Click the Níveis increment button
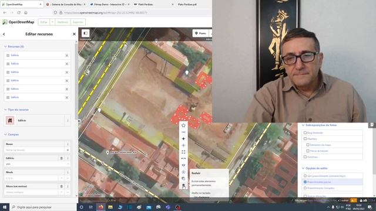Screen dimensions: 376x211 tap(68, 178)
